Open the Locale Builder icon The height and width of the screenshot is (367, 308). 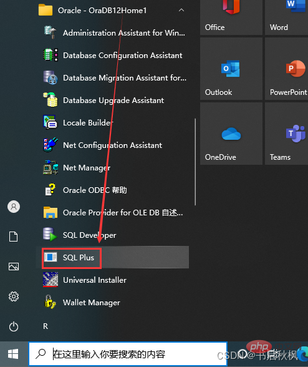pos(51,122)
